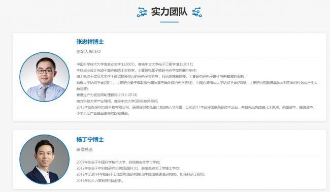
Task: Click the line starting 本科毕业设计完成于
Action: pyautogui.click(x=137, y=70)
